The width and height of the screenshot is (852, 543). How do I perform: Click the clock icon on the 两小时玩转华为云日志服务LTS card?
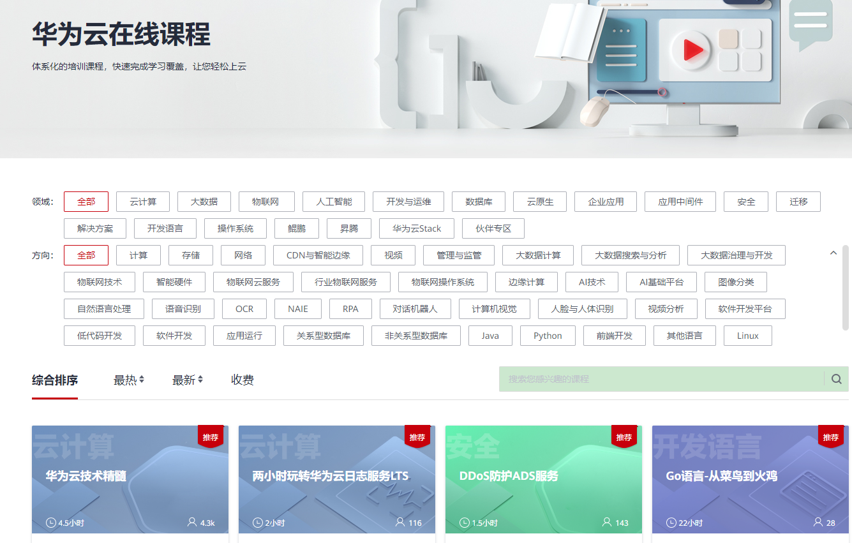[258, 523]
